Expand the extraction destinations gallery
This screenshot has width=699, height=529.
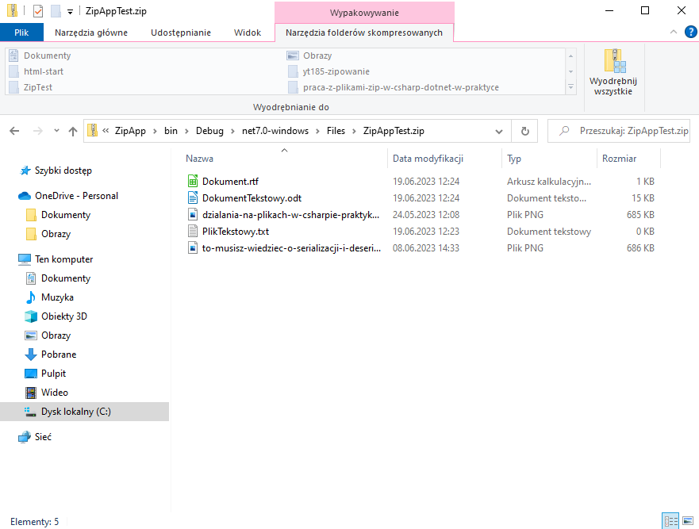(x=570, y=87)
